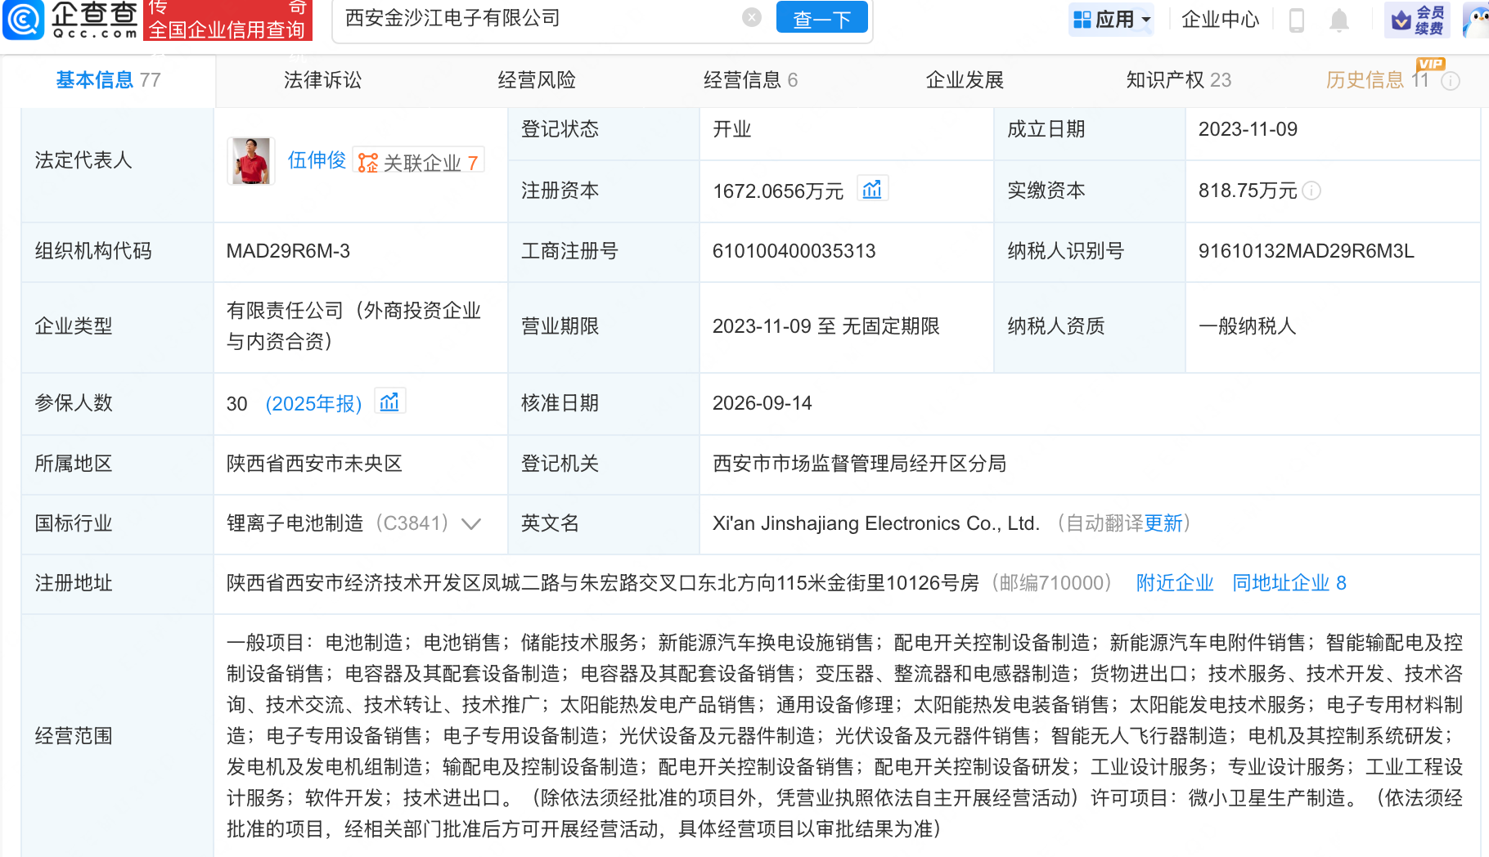Switch to 基本信息 tab

point(108,80)
